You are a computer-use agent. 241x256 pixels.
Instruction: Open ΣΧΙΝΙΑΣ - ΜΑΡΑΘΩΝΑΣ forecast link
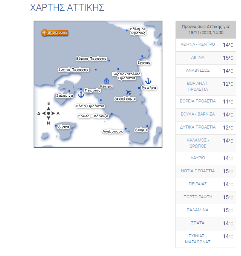click(198, 239)
